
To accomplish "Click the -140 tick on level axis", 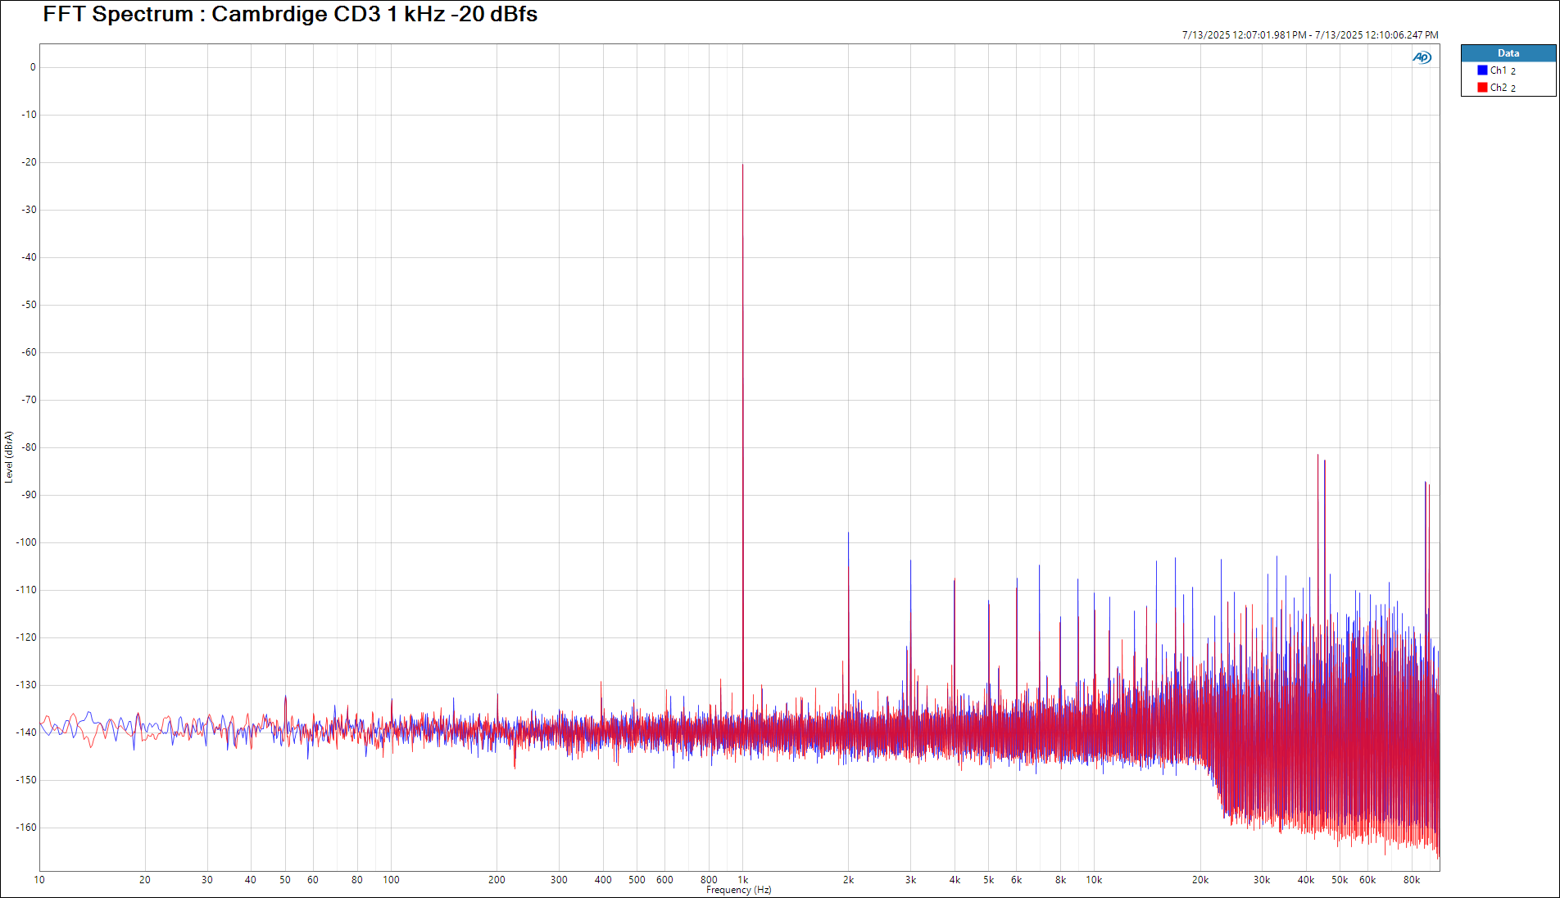I will click(27, 732).
